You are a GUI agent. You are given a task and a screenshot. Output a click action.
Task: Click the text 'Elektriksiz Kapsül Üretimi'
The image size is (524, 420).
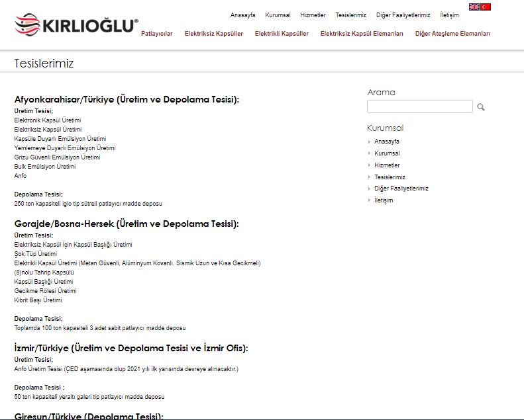click(x=48, y=130)
